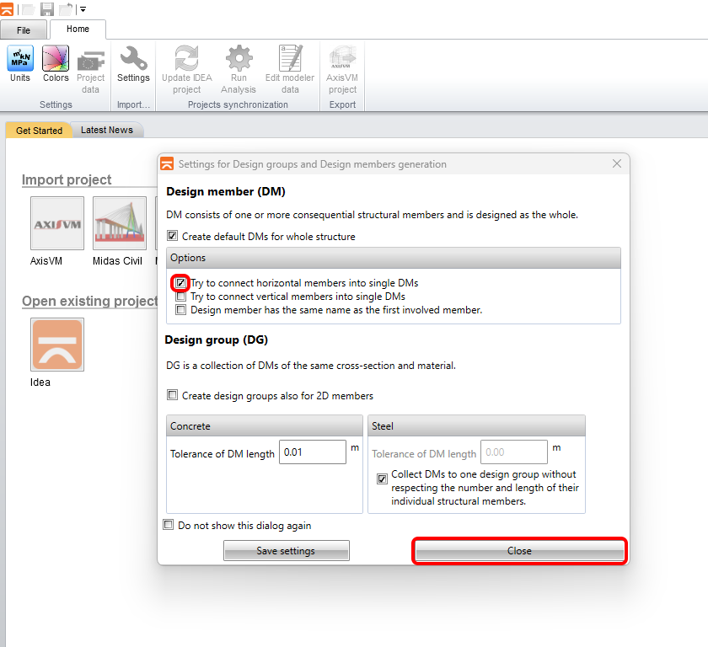Viewport: 708px width, 647px height.
Task: Close dialog with the X button
Action: [617, 163]
